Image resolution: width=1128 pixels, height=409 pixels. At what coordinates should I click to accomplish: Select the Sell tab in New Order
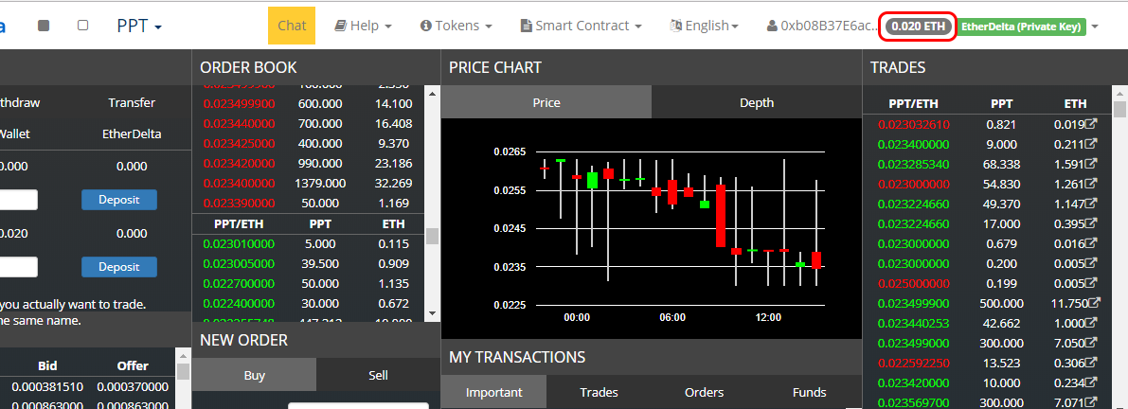378,375
